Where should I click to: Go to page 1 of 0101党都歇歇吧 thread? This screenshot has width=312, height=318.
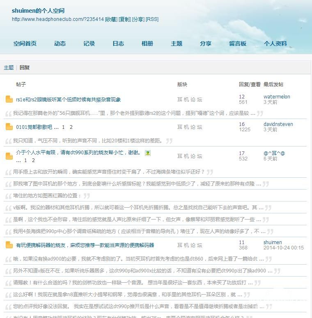click(63, 127)
